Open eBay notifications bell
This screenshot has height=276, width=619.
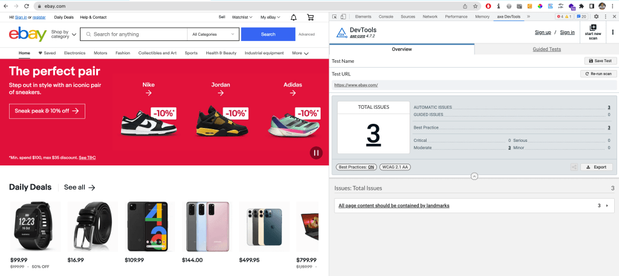tap(293, 18)
